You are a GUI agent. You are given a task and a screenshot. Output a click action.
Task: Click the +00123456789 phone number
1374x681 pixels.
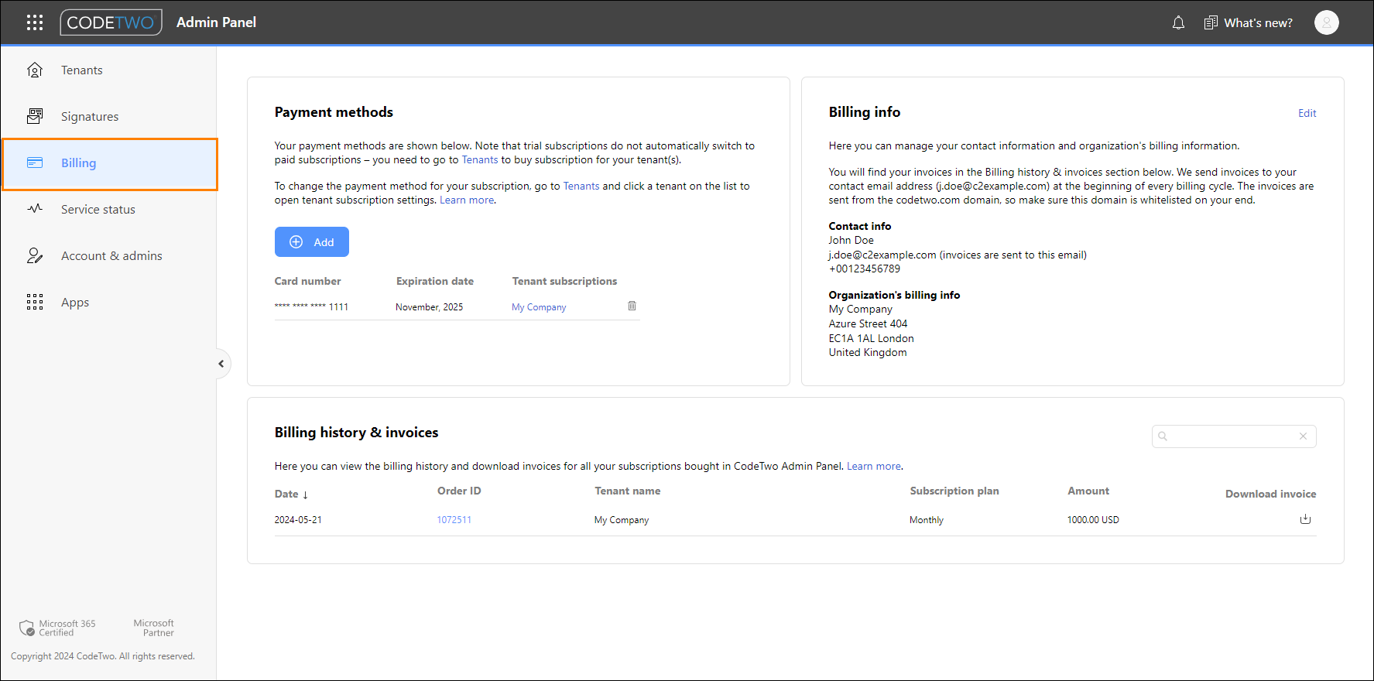pyautogui.click(x=865, y=269)
